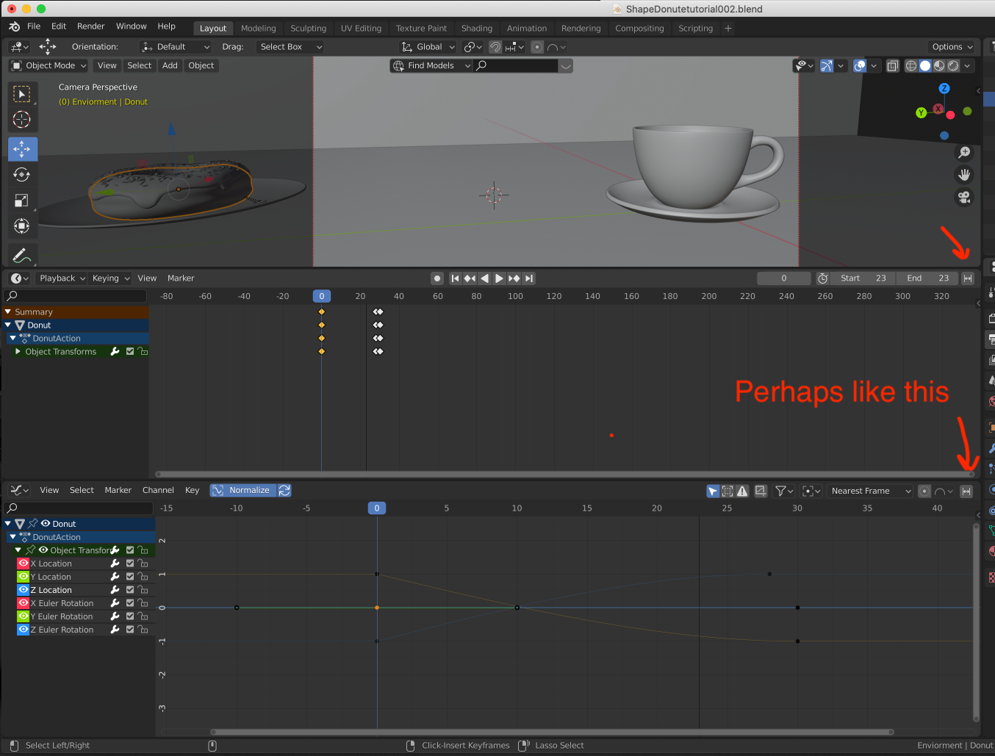Viewport: 995px width, 756px height.
Task: Open the Options button in the header
Action: (x=952, y=47)
